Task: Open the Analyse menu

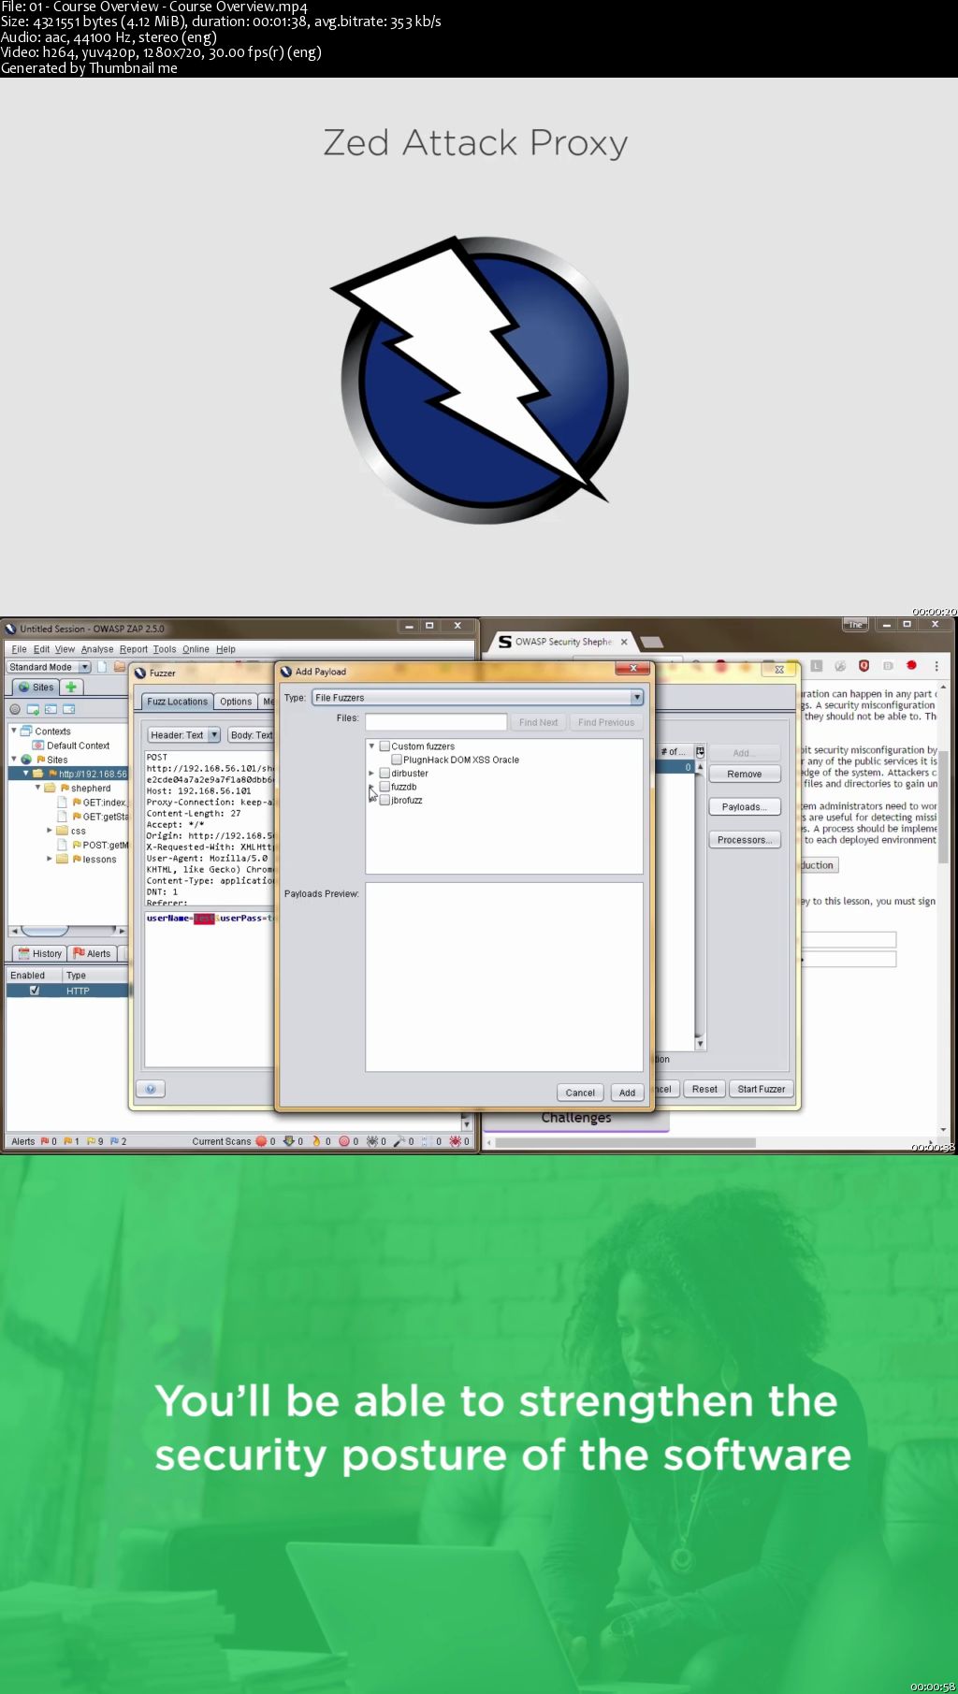Action: [97, 649]
